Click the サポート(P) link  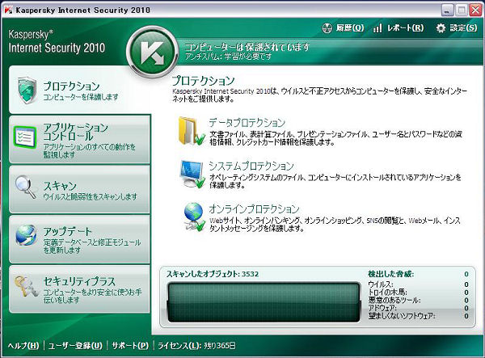pos(130,346)
